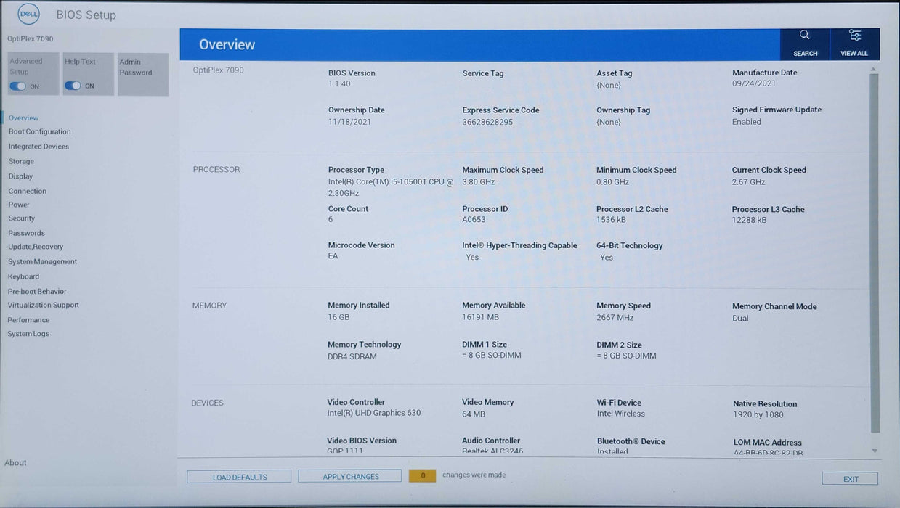Click the Dell logo
Screen dimensions: 900x508
coord(28,14)
